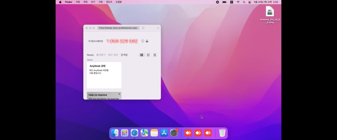Open the AnyDesk hamburger menu icon
The width and height of the screenshot is (337, 140).
click(143, 28)
